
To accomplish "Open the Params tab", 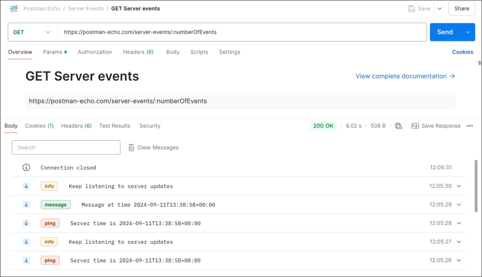I will (55, 52).
